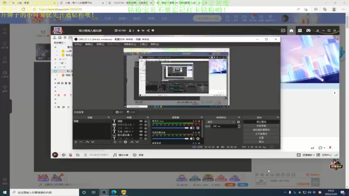Pop out the Controls dock panel icon
The image size is (349, 196).
point(278,117)
